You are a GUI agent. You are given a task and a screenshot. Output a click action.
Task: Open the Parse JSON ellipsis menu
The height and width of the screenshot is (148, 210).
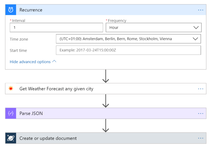(201, 114)
